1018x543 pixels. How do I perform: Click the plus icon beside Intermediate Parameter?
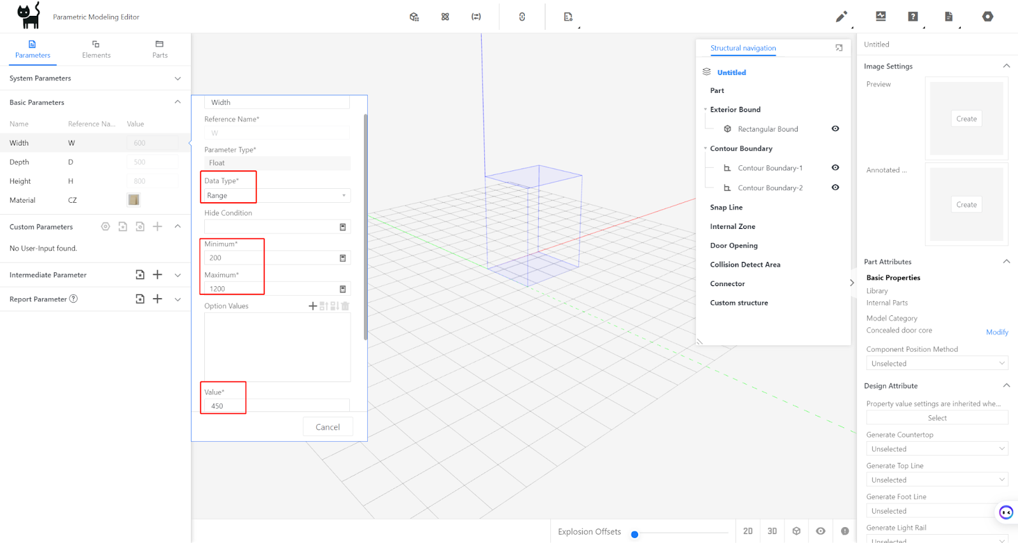(157, 275)
